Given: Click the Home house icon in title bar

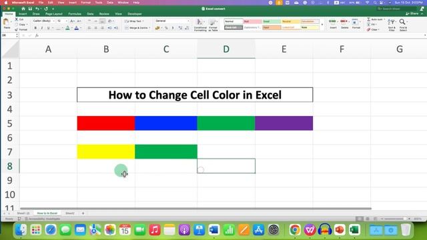Looking at the screenshot, I should click(x=23, y=9).
